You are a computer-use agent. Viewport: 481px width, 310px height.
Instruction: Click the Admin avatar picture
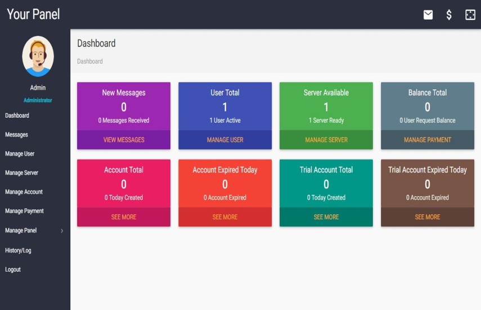(x=38, y=56)
